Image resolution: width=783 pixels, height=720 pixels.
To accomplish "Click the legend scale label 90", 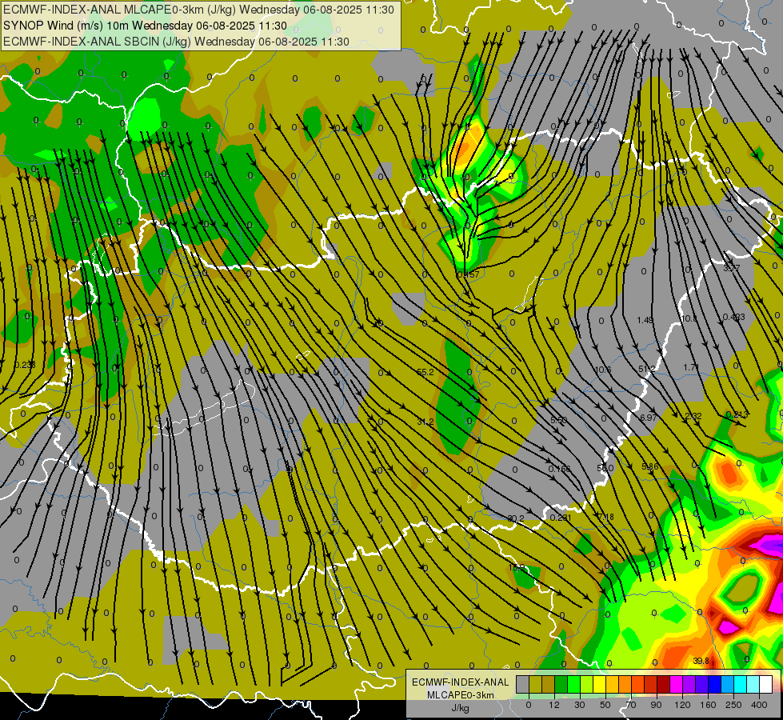I will [x=656, y=705].
